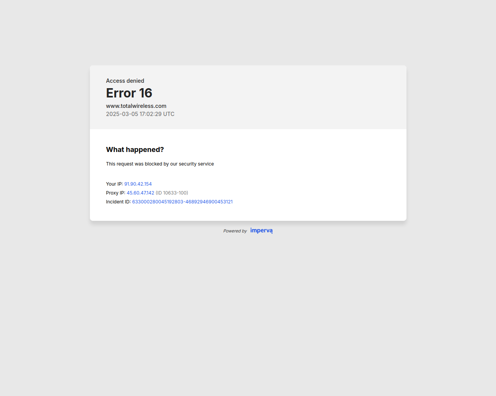Click the Your IP label
The height and width of the screenshot is (396, 496).
pos(114,184)
